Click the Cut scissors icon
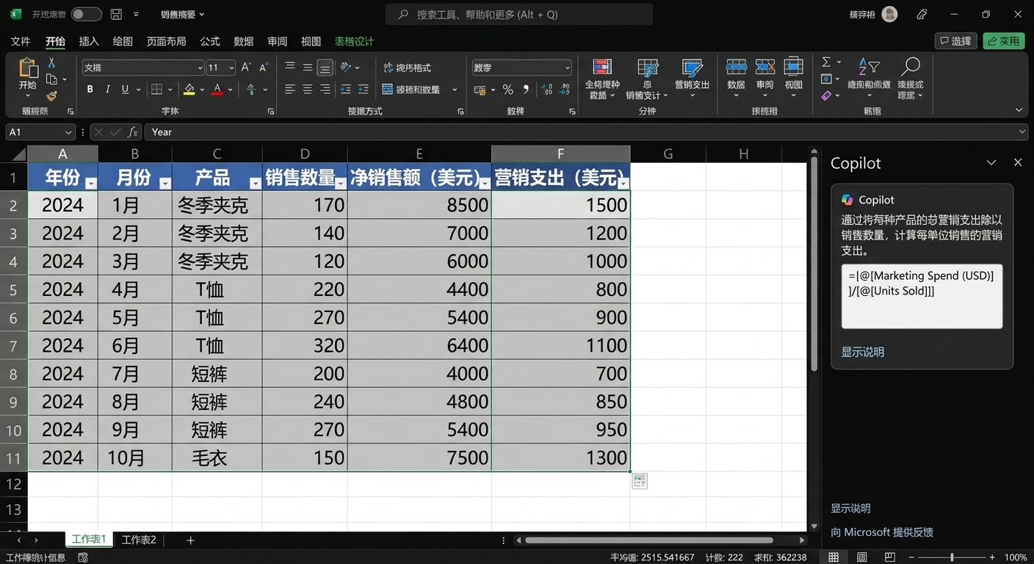Screen dimensions: 1034x564 [51, 63]
